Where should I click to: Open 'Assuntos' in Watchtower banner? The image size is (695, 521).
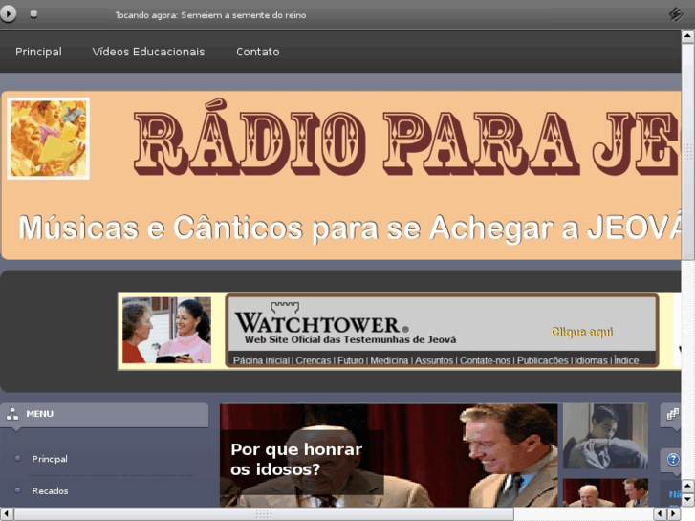434,360
